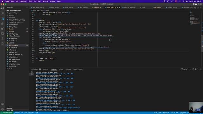The height and width of the screenshot is (114, 203).
Task: Toggle panel layout icon in title bar
Action: [x=196, y=4]
